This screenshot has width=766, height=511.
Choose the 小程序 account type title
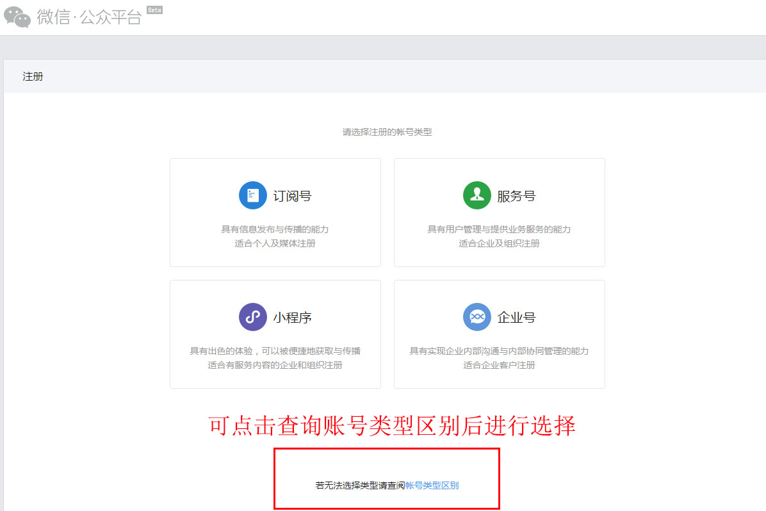292,318
